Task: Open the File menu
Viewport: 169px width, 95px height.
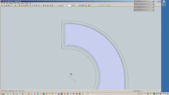Action: [2, 3]
